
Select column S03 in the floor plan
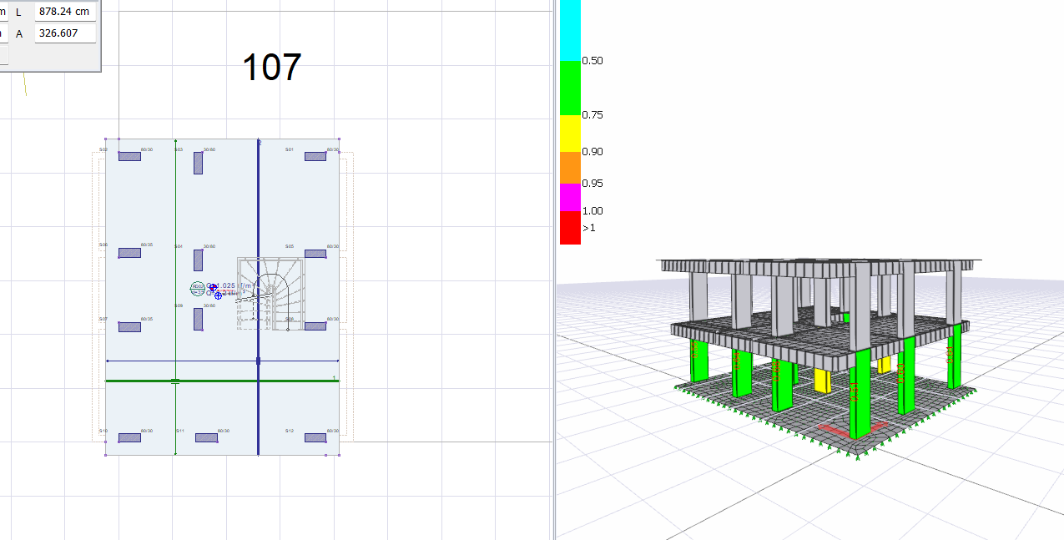pyautogui.click(x=199, y=163)
